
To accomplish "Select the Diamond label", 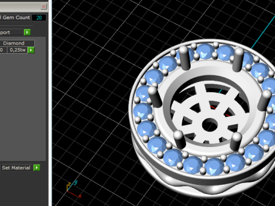I will [x=14, y=43].
